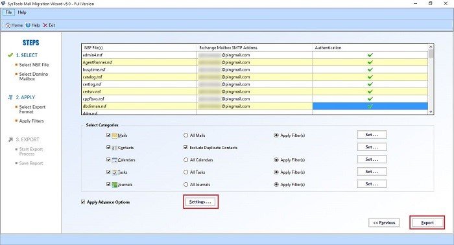Click the filter icon beside 2. APPLY
Image resolution: width=454 pixels, height=245 pixels.
click(10, 97)
